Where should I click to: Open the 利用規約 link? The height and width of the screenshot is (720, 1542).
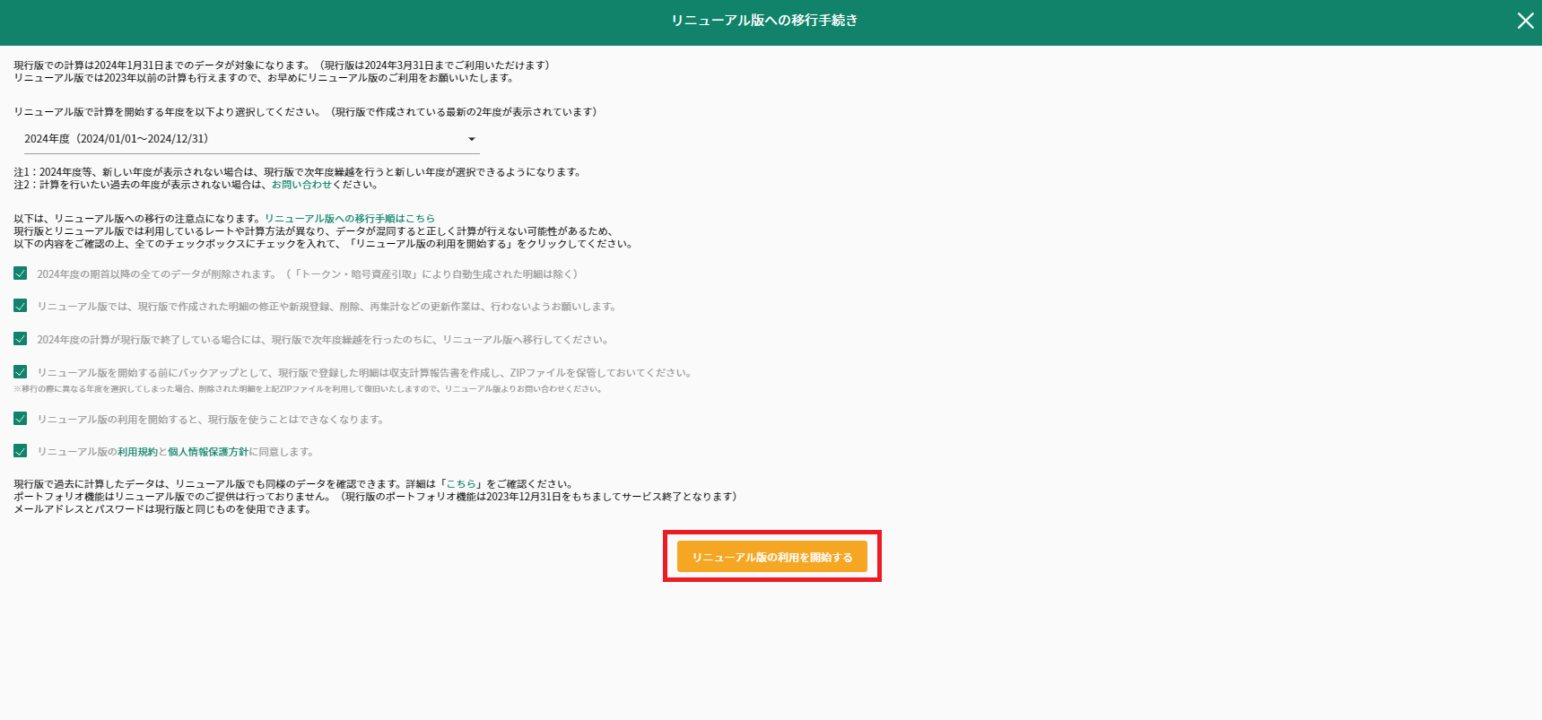click(137, 452)
